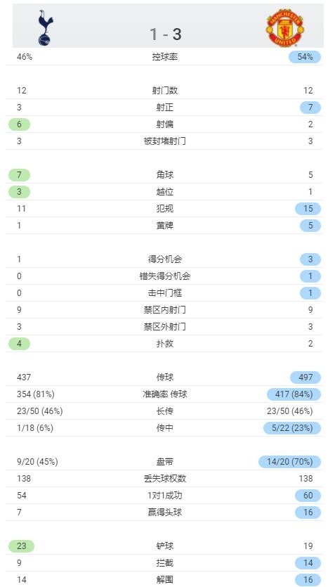Select the blue shots on target 7 badge

(310, 108)
